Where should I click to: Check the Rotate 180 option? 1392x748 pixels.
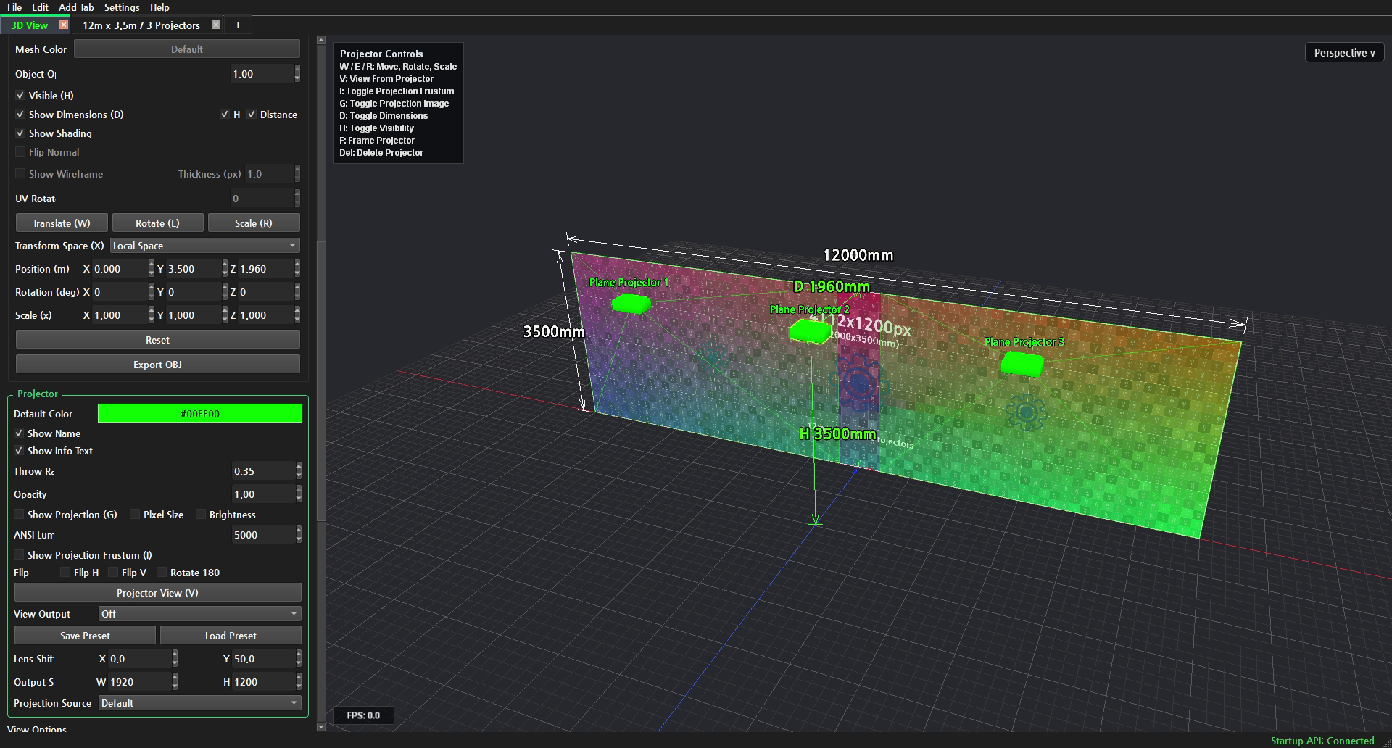click(x=162, y=573)
